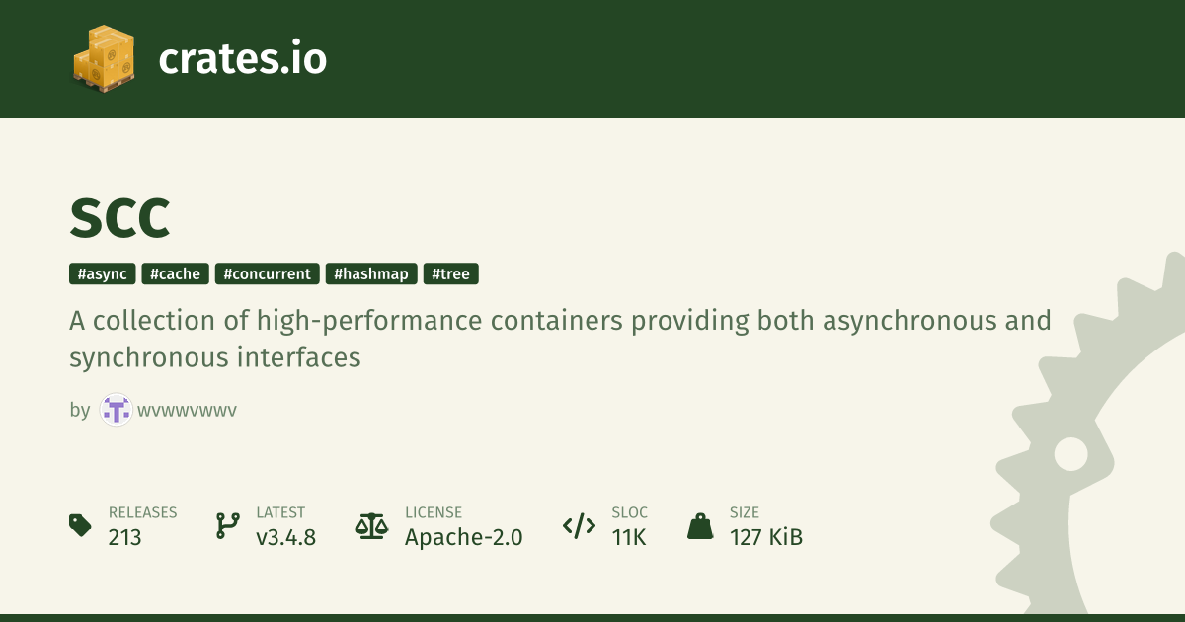Click the license balance scale icon
Viewport: 1185px width, 622px height.
(371, 525)
